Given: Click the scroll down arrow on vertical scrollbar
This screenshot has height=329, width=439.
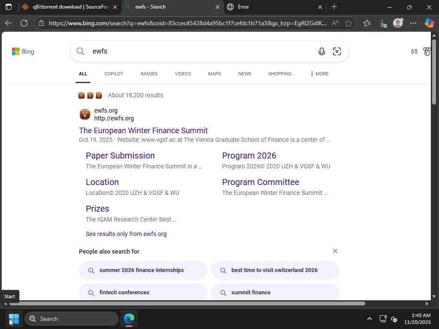Looking at the screenshot, I should 434,296.
